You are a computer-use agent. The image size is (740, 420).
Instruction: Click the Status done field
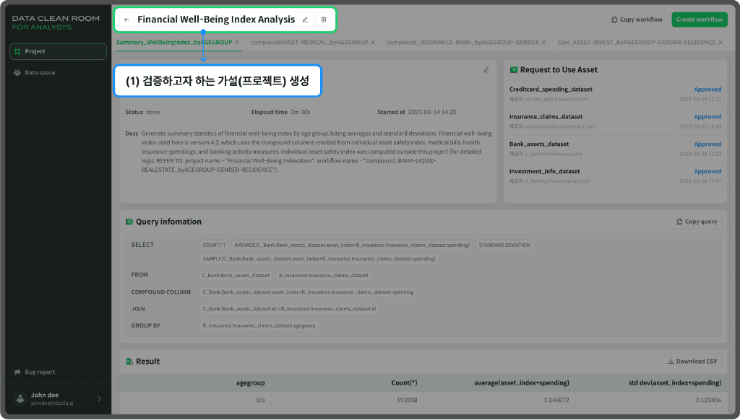pos(142,112)
